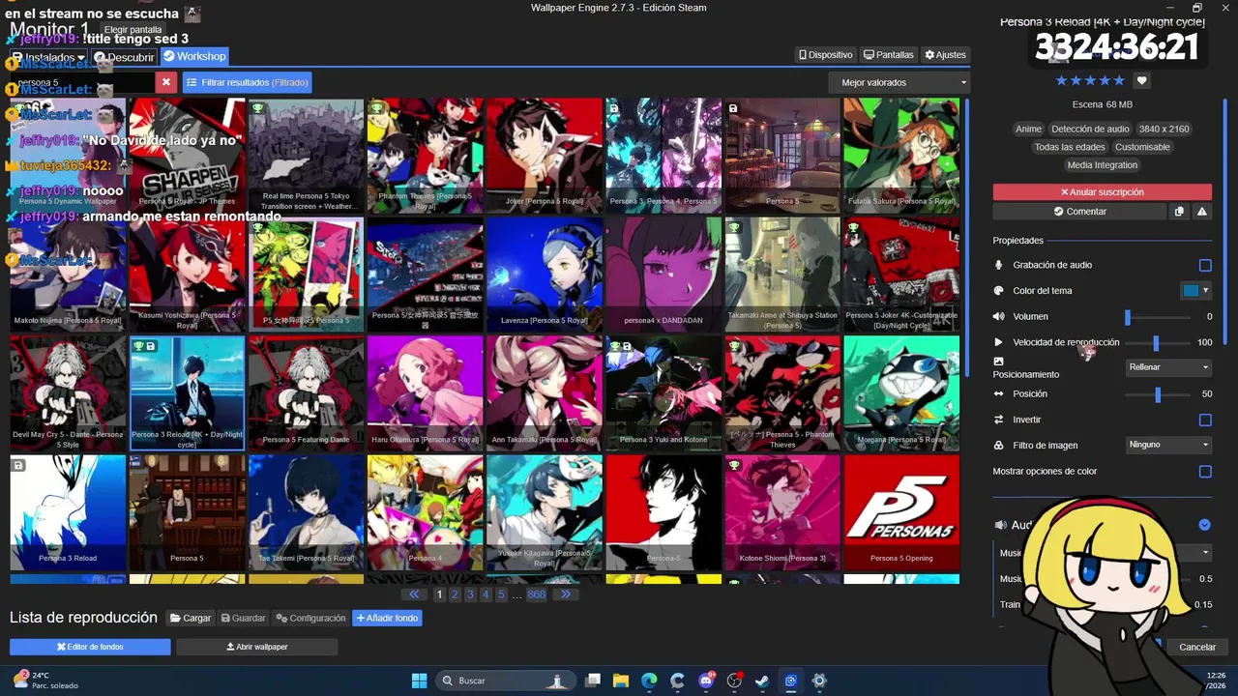1238x696 pixels.
Task: Switch to the Workshop tab
Action: (194, 56)
